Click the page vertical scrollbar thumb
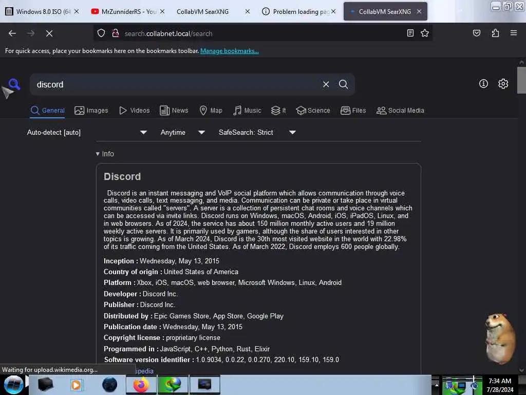This screenshot has width=526, height=395. click(x=521, y=80)
